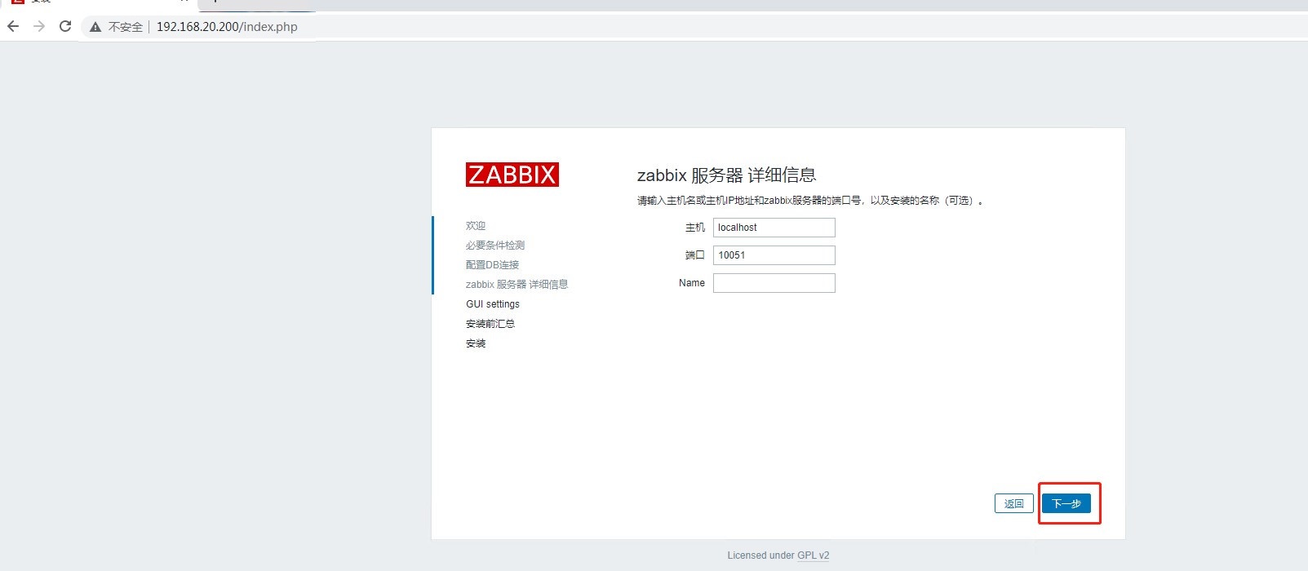Click the heading zabbix 服务器 详细信息
This screenshot has height=571, width=1308.
click(726, 175)
